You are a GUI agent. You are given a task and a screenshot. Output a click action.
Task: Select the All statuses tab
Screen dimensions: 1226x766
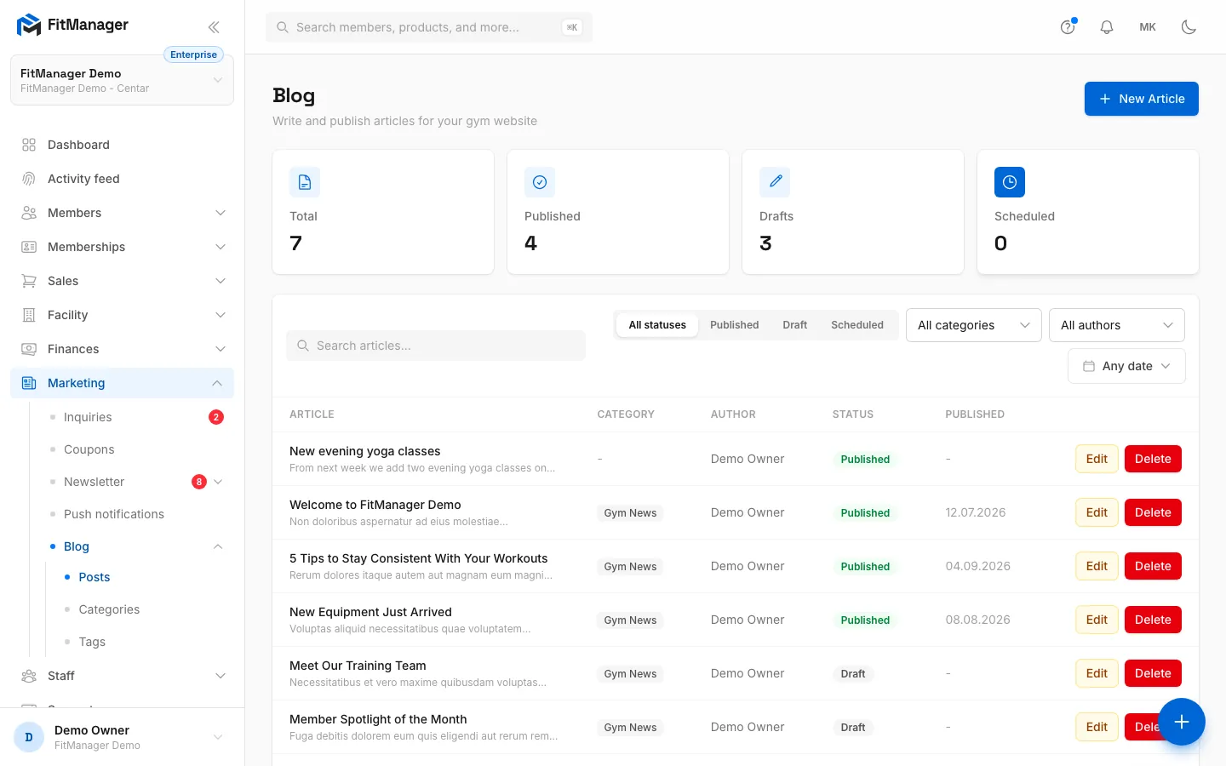[x=657, y=325]
